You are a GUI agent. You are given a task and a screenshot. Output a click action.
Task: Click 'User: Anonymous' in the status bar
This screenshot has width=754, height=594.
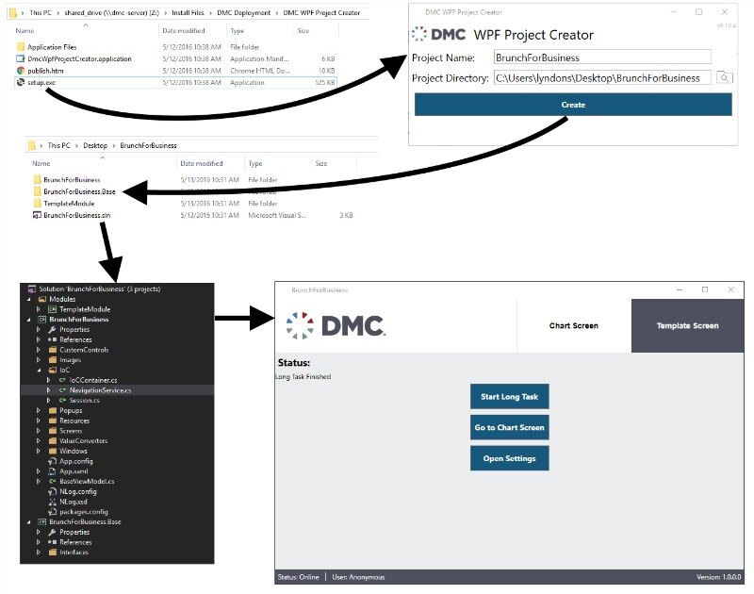(x=358, y=577)
